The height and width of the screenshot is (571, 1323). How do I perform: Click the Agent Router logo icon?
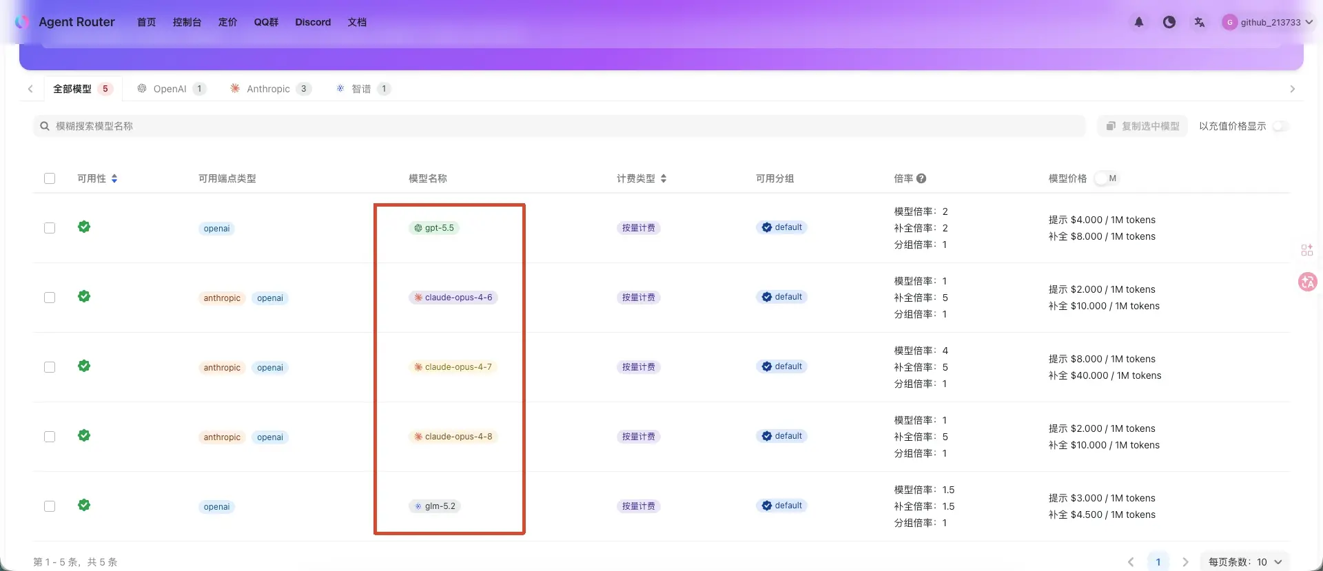(22, 22)
